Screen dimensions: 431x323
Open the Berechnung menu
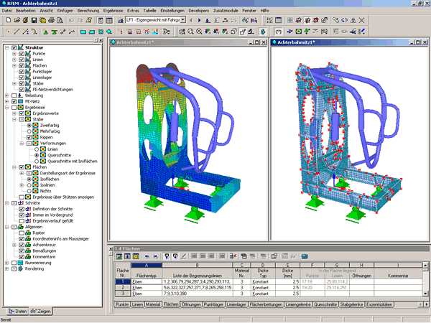point(88,11)
